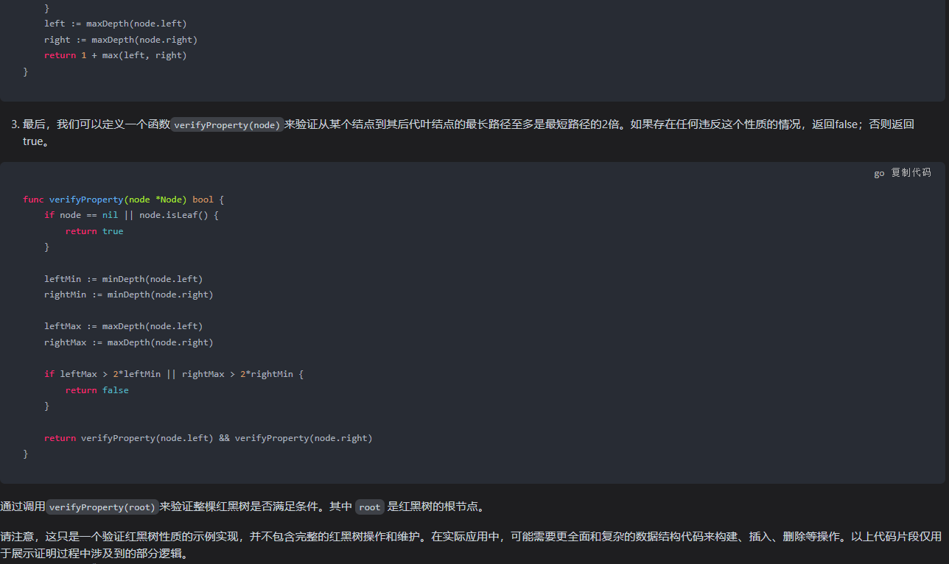The height and width of the screenshot is (564, 949).
Task: Click line return 1 + max(left, right)
Action: [x=116, y=55]
